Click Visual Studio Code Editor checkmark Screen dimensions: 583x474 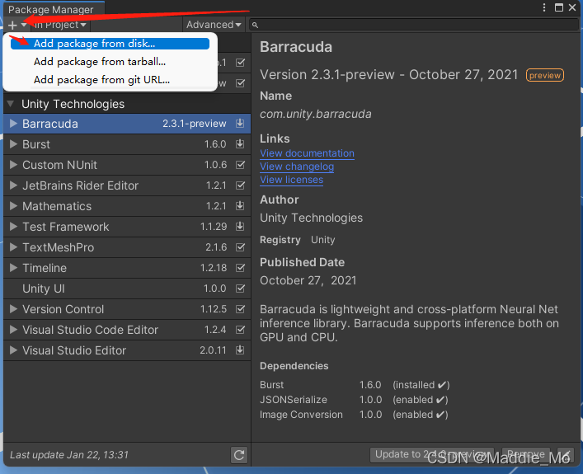coord(241,330)
